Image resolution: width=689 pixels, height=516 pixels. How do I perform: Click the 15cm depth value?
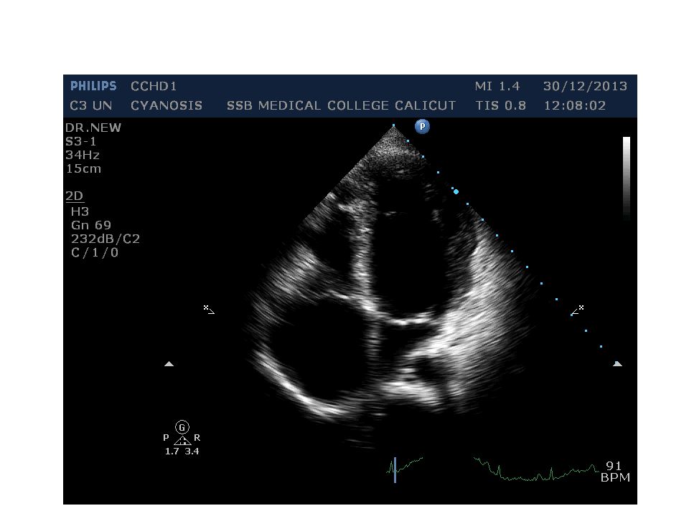83,168
